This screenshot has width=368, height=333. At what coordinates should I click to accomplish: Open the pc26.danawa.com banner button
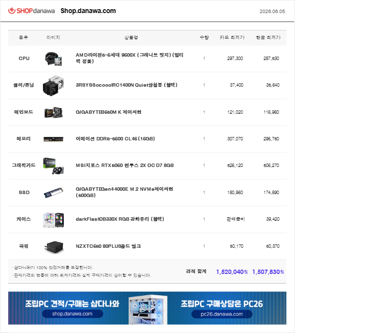tap(222, 314)
